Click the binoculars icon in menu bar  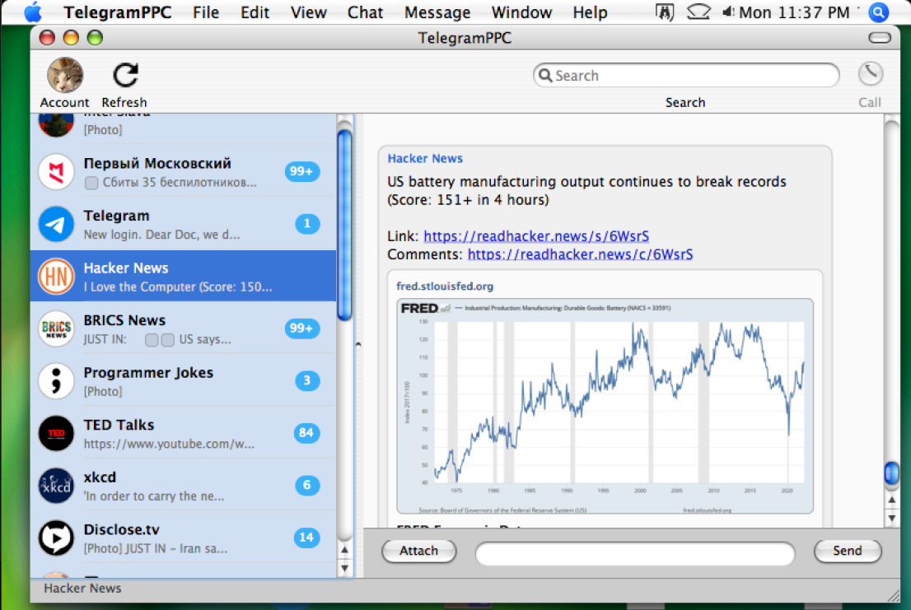pyautogui.click(x=664, y=12)
